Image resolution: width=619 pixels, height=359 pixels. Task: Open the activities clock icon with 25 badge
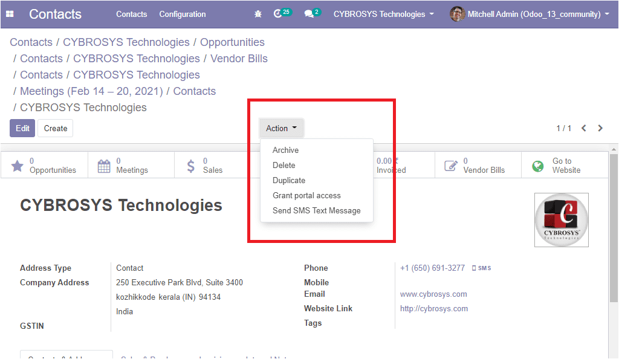point(282,13)
